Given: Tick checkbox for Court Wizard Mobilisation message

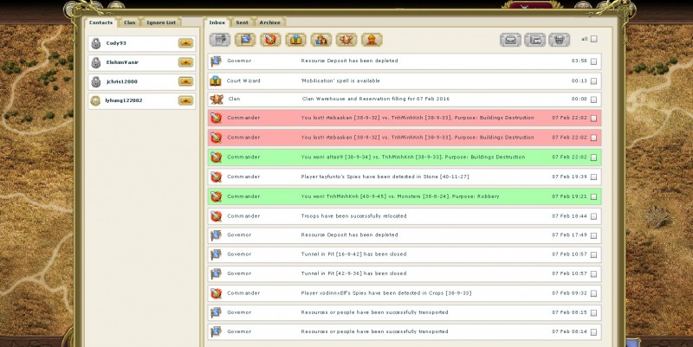Looking at the screenshot, I should [593, 80].
